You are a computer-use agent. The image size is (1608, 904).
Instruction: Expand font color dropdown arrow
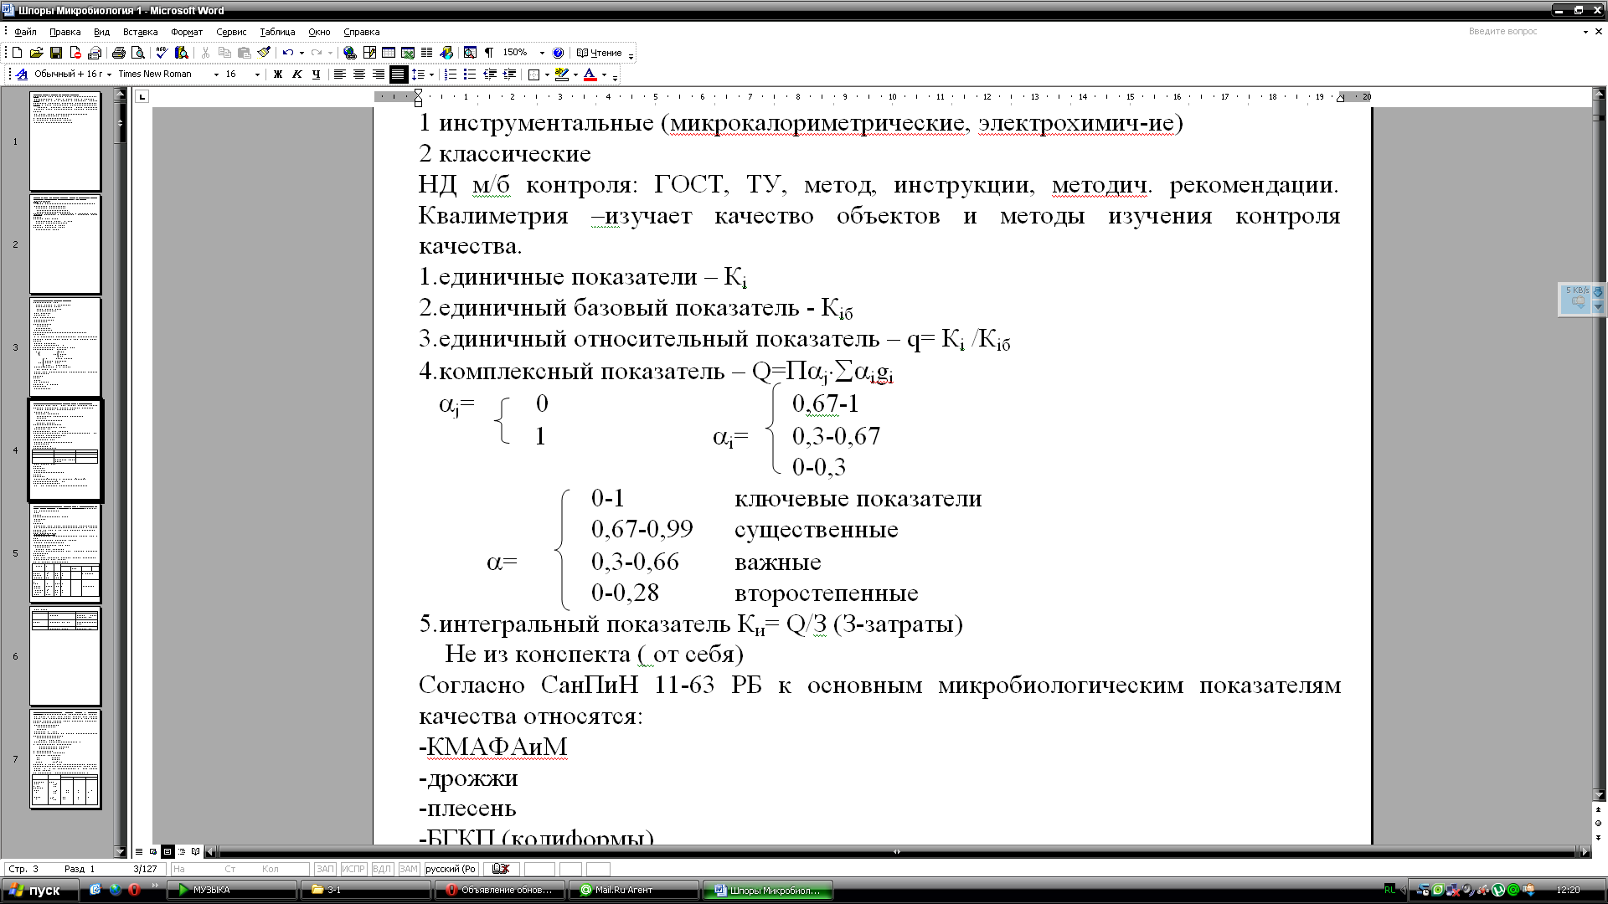point(604,74)
